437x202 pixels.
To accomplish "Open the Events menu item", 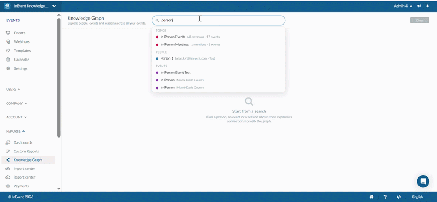I will [20, 33].
